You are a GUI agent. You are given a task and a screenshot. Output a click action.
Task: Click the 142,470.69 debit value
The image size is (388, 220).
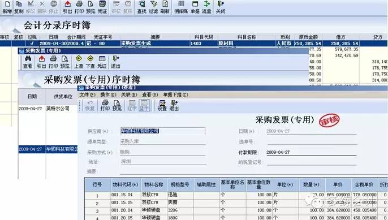346,55
